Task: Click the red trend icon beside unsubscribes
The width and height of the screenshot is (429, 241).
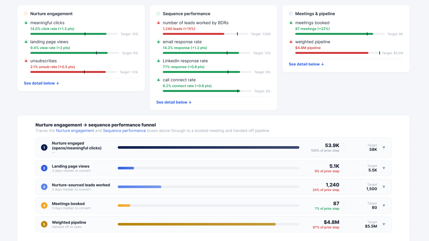Action: 26,61
